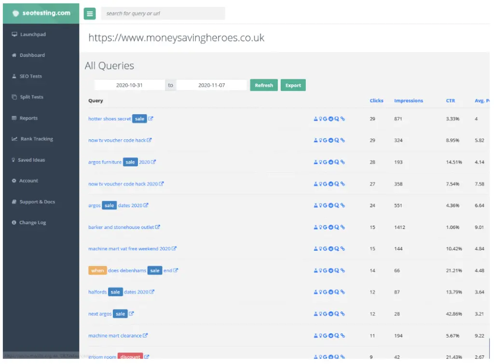Click Q search icon for halfords sale dates 2020

click(337, 292)
